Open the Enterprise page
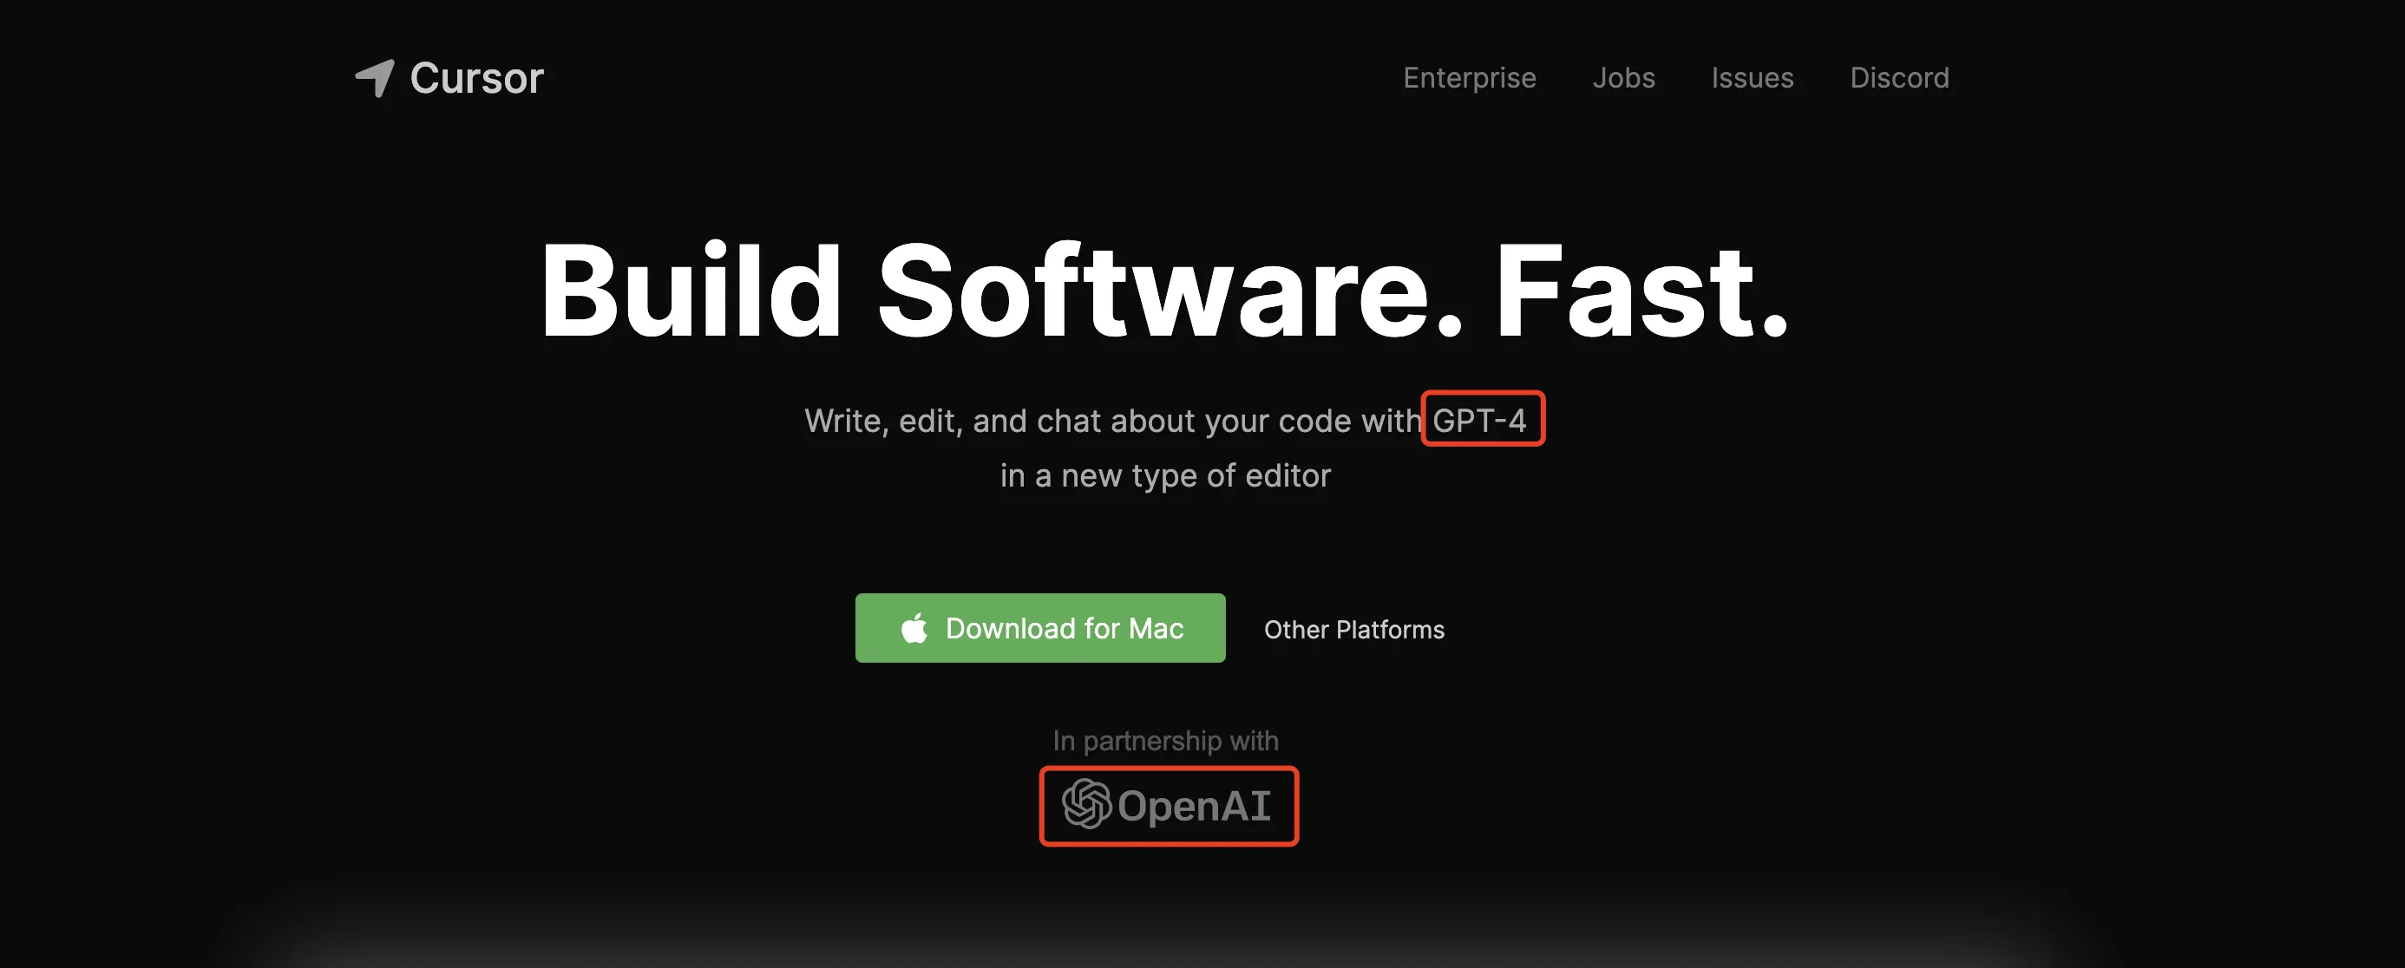2405x968 pixels. coord(1469,77)
